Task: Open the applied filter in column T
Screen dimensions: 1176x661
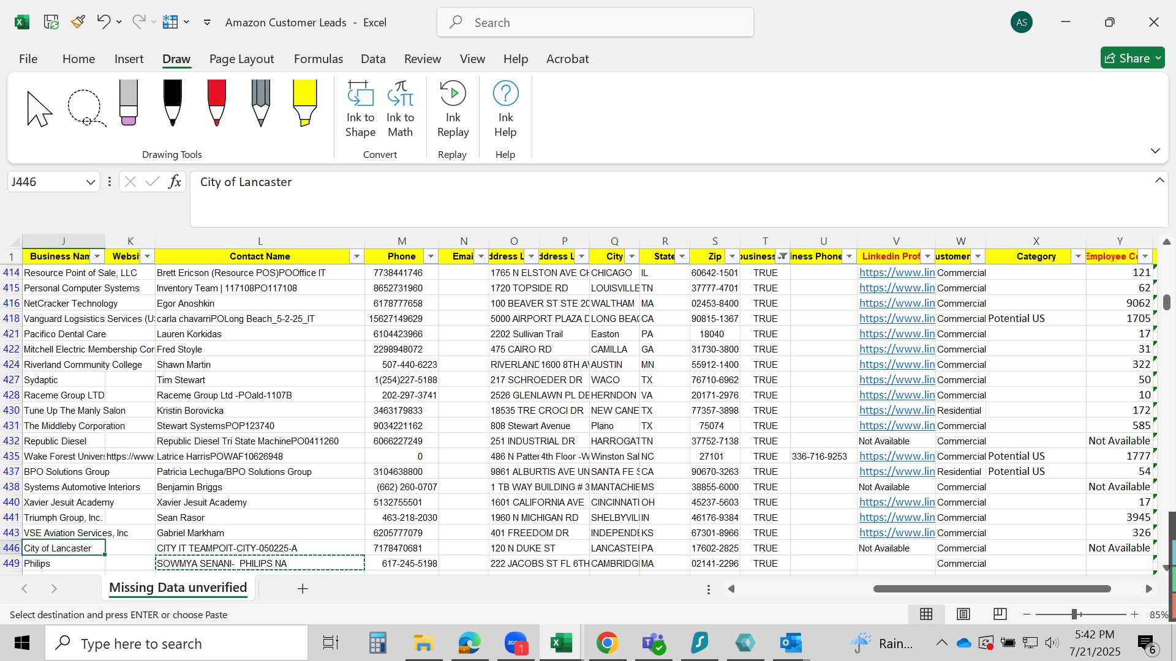Action: pos(782,256)
